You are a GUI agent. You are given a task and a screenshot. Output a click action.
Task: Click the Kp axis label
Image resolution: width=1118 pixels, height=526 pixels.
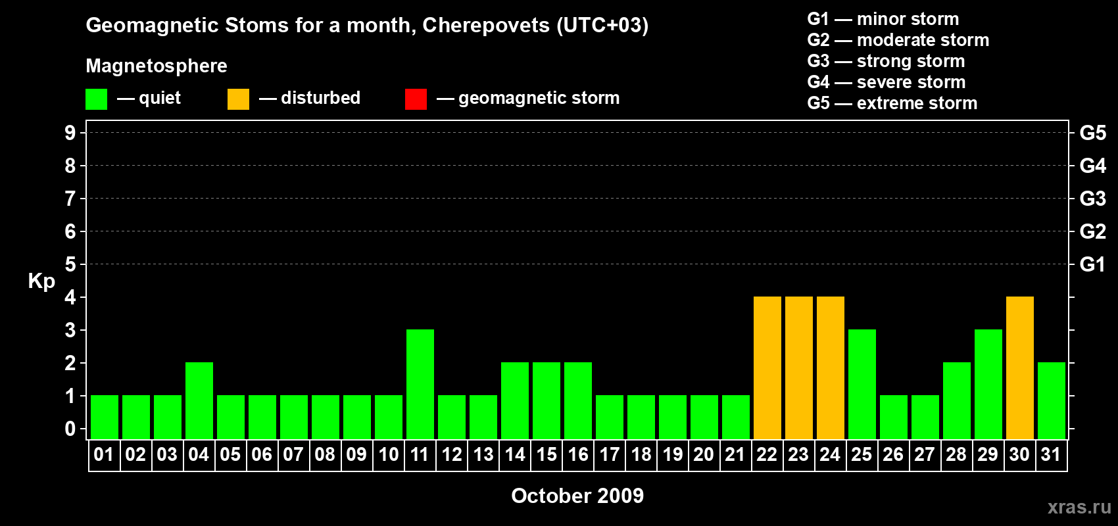coord(41,281)
